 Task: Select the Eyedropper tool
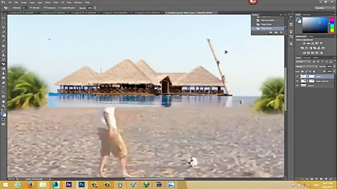[x=4, y=41]
